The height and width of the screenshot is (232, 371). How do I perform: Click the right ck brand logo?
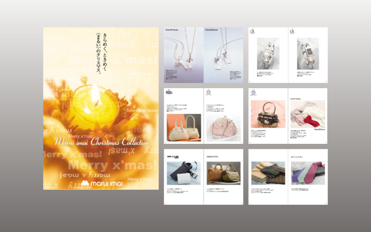click(292, 32)
